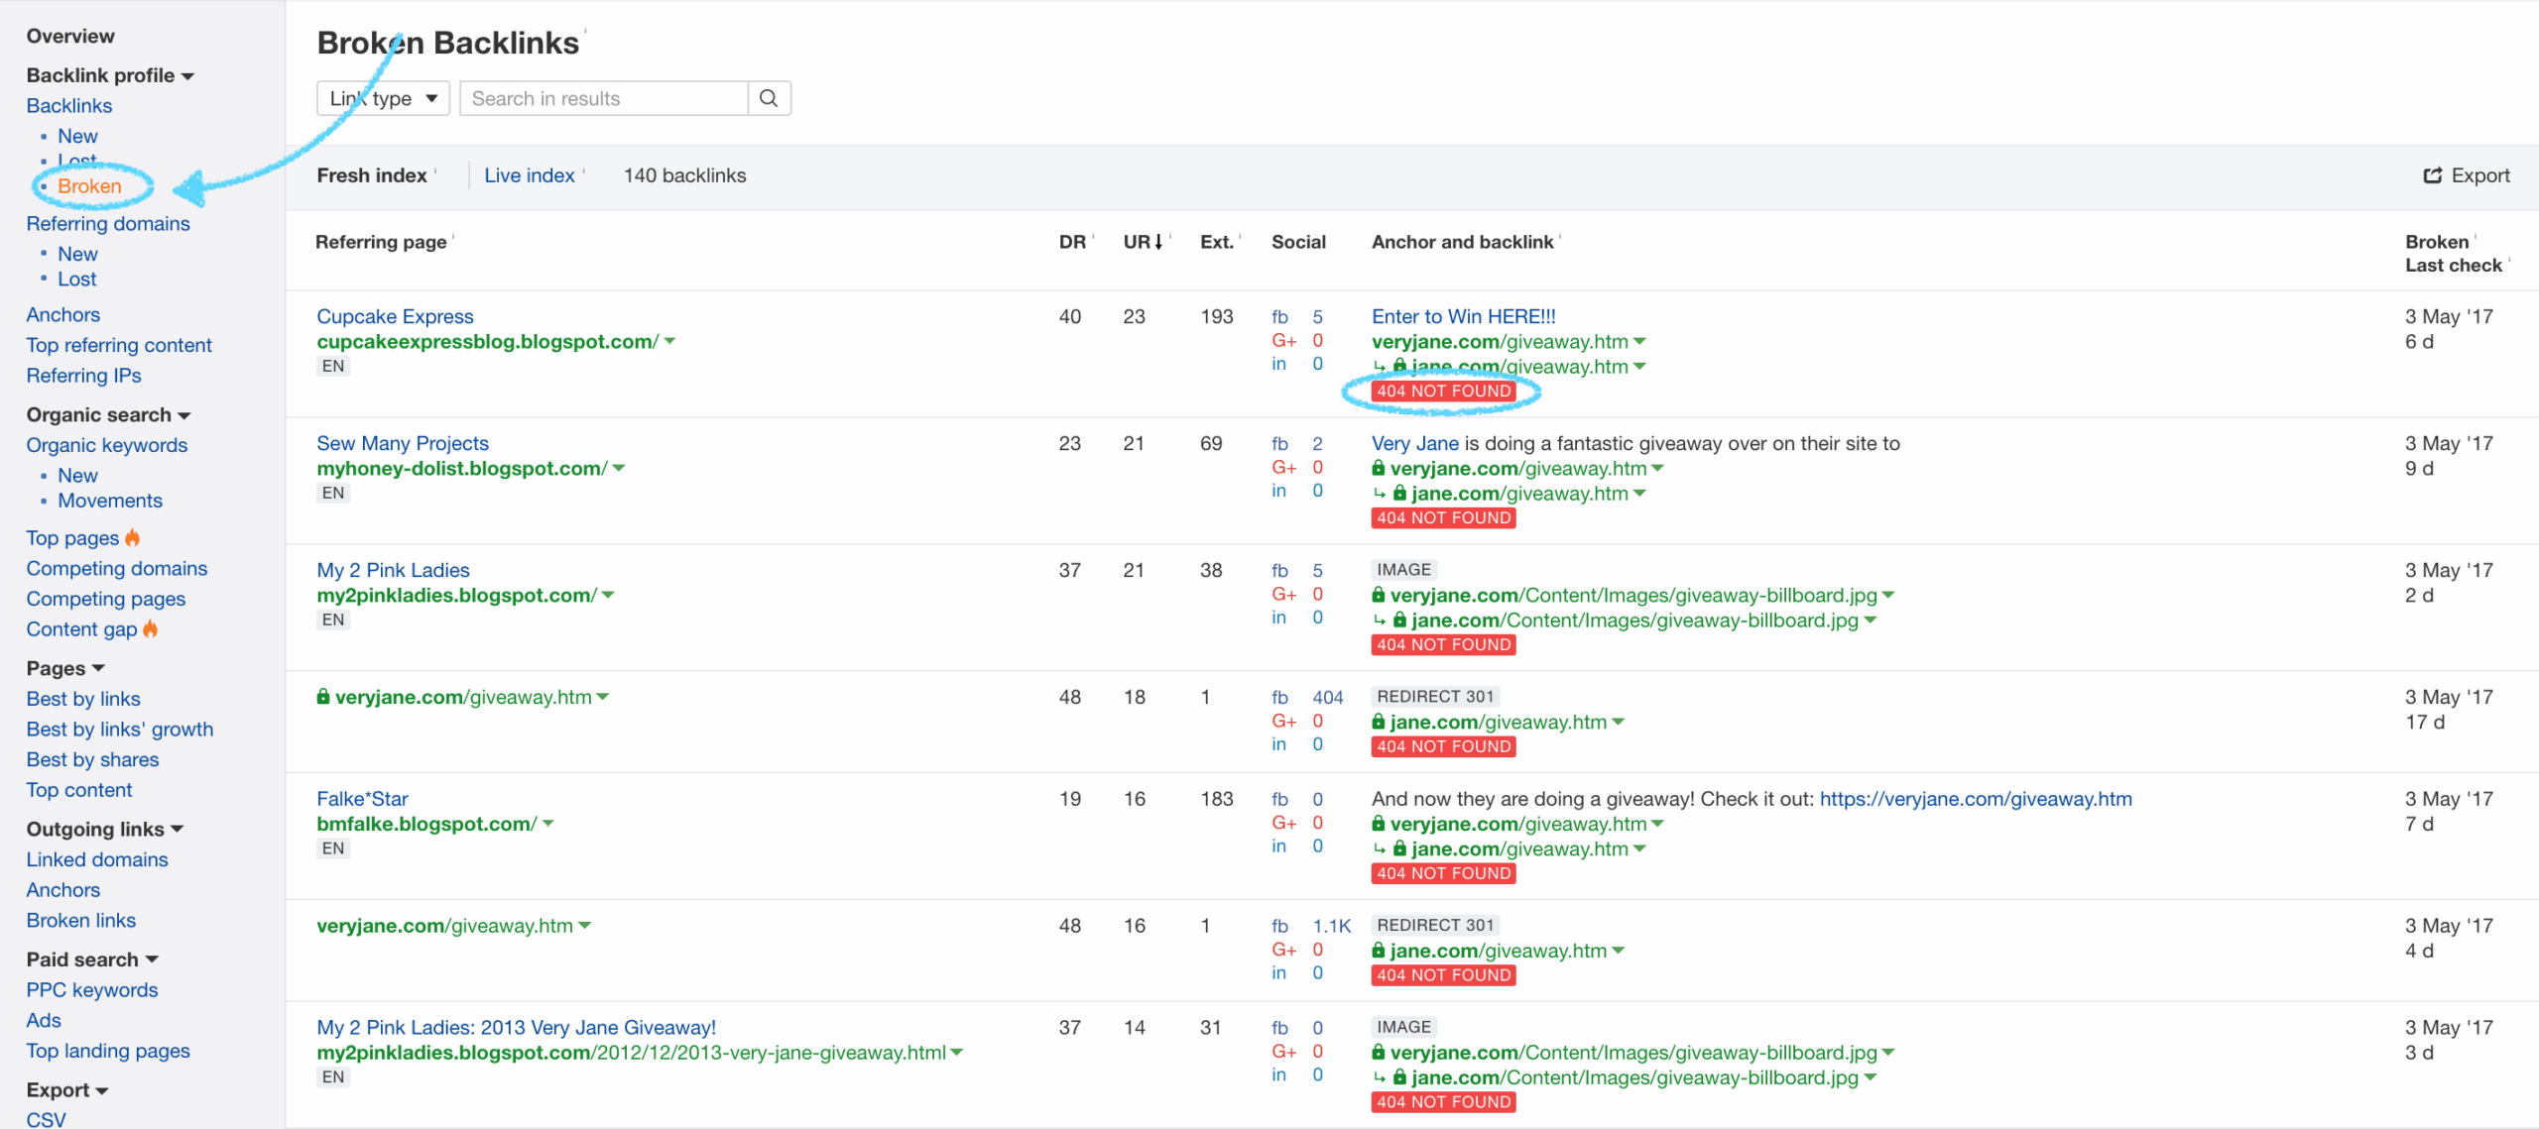Open the Link type dropdown
Screen dimensions: 2539x1129
(384, 98)
